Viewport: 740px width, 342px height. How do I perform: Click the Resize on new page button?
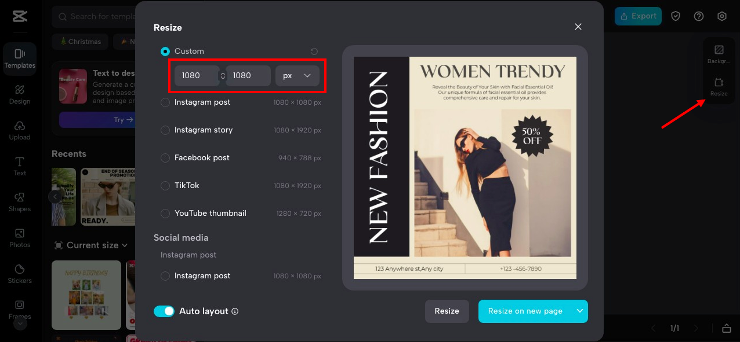(525, 311)
